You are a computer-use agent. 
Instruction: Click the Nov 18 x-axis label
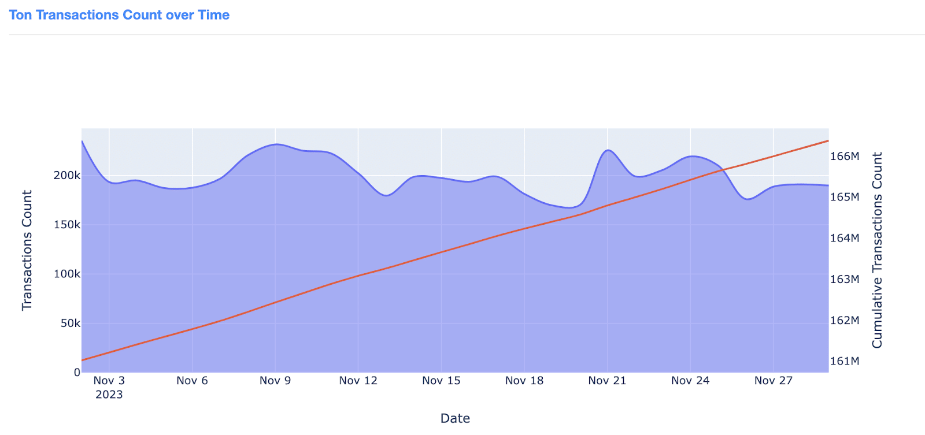pyautogui.click(x=524, y=381)
